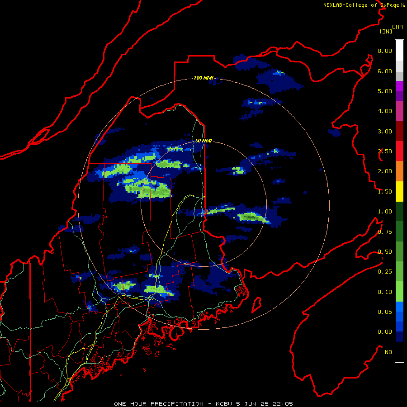Click the 0.05 legend value

(385, 312)
